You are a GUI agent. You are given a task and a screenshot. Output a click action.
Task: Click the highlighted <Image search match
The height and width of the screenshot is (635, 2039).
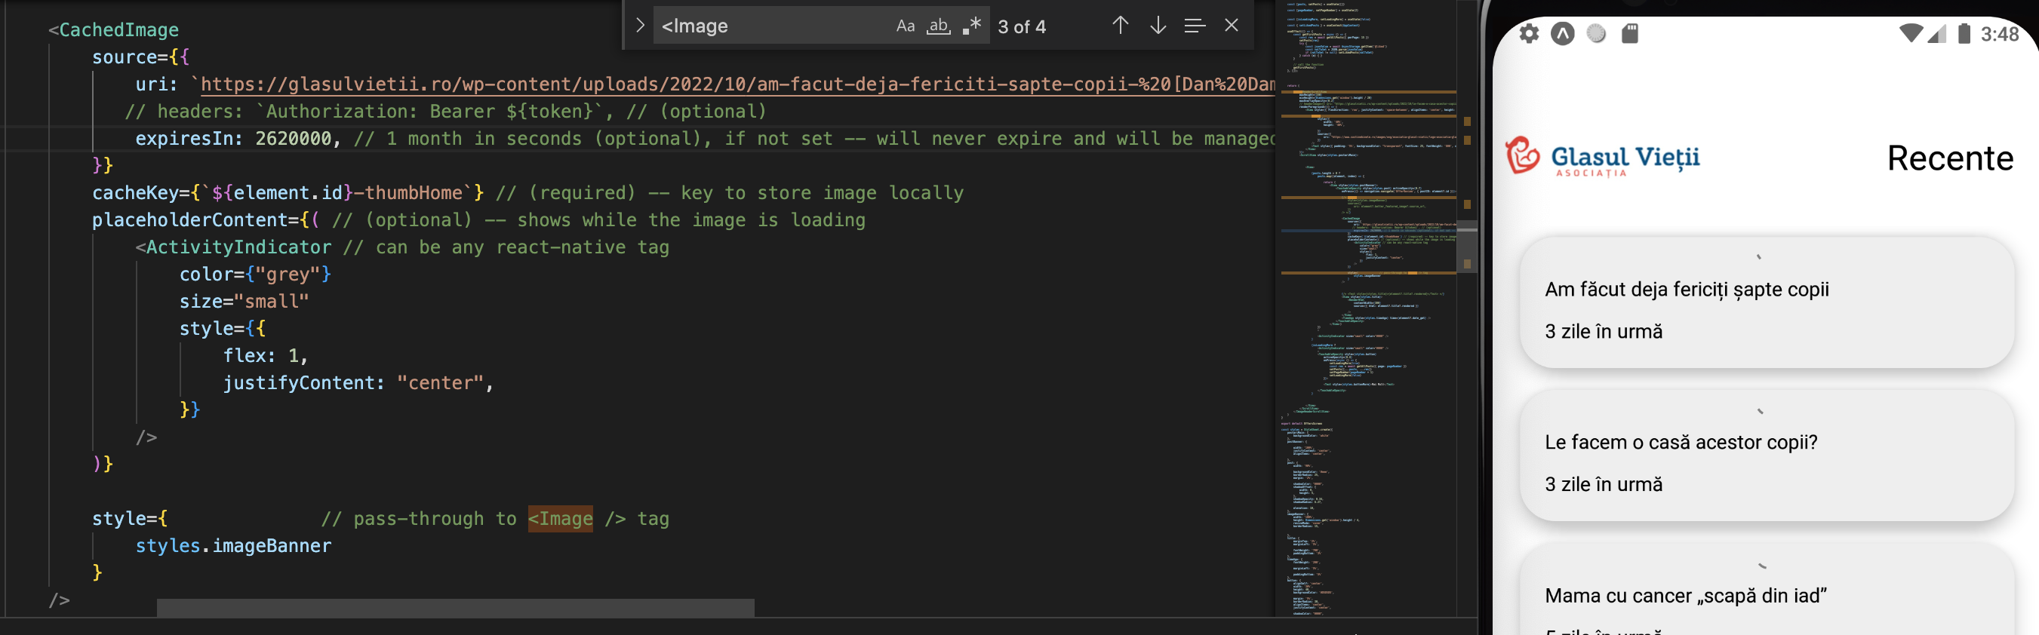(561, 519)
